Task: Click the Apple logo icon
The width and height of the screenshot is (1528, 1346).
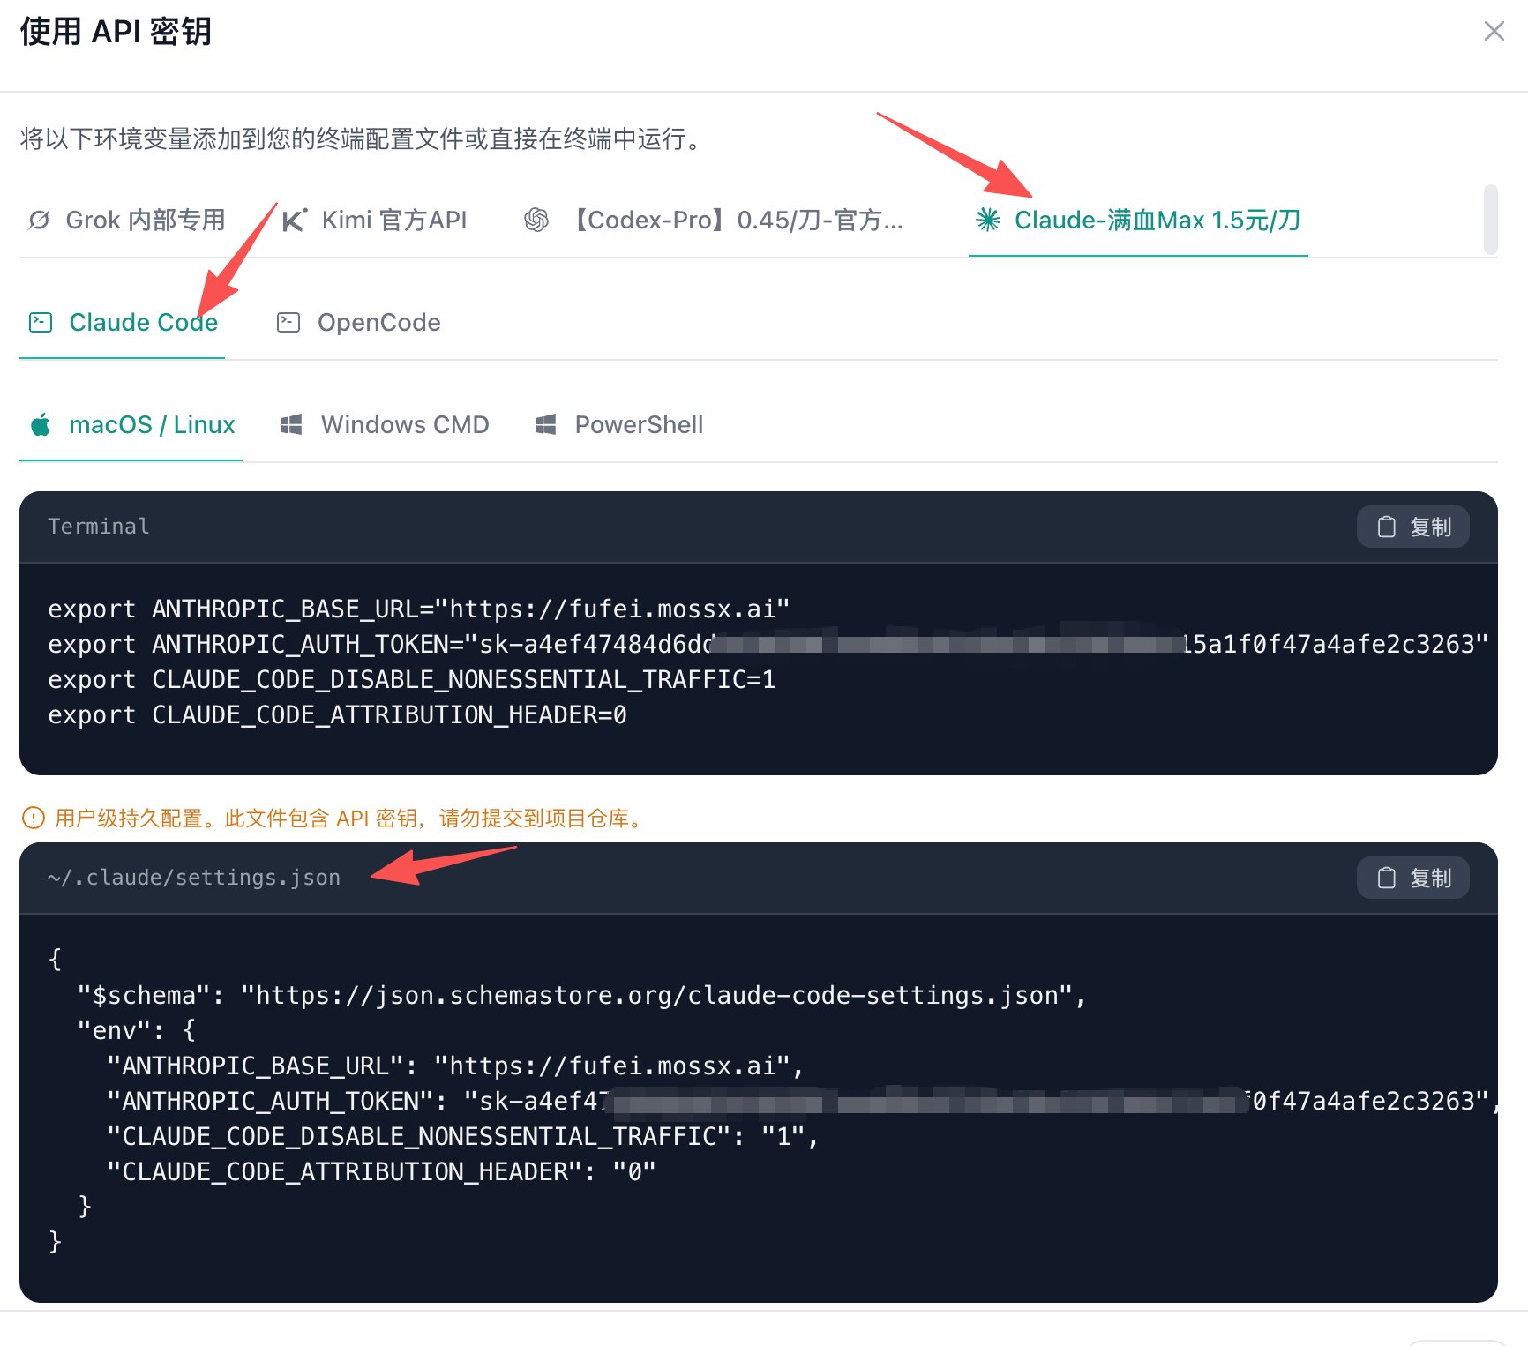Action: pyautogui.click(x=41, y=425)
